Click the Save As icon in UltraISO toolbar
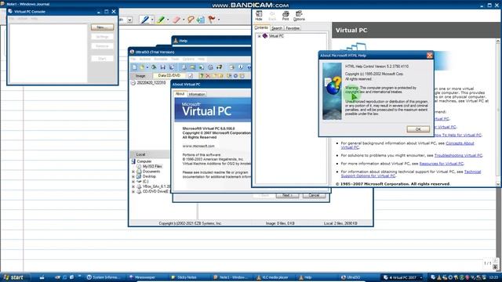The image size is (502, 282). coord(172,67)
